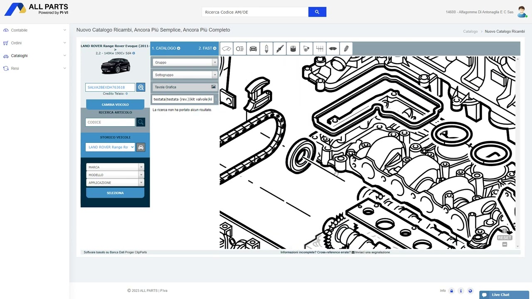Click the VIN number input field

point(110,87)
